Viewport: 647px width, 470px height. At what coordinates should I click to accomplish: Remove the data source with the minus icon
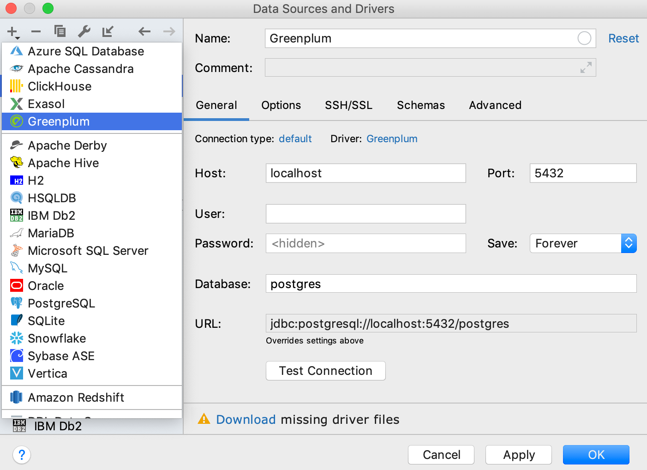click(36, 32)
